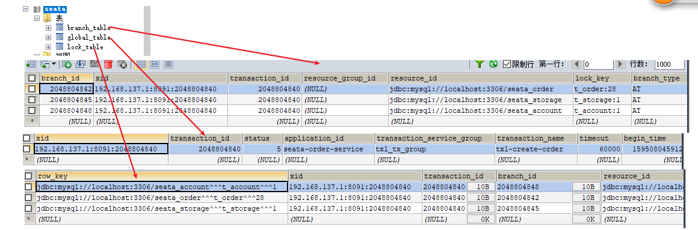Click the txl-create-order transaction_name cell
Image resolution: width=698 pixels, height=230 pixels.
[x=536, y=149]
